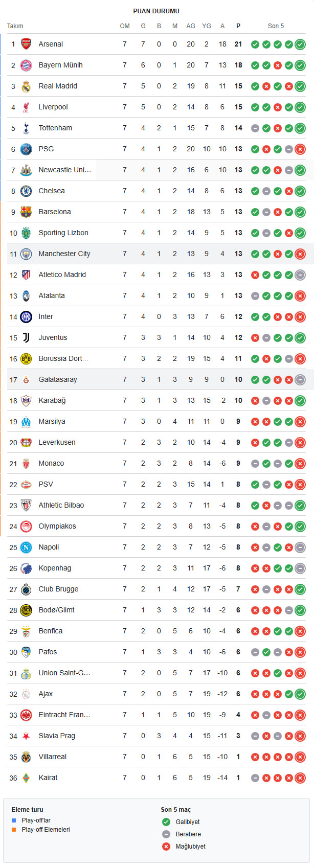Open the Manchester City team link

[64, 254]
